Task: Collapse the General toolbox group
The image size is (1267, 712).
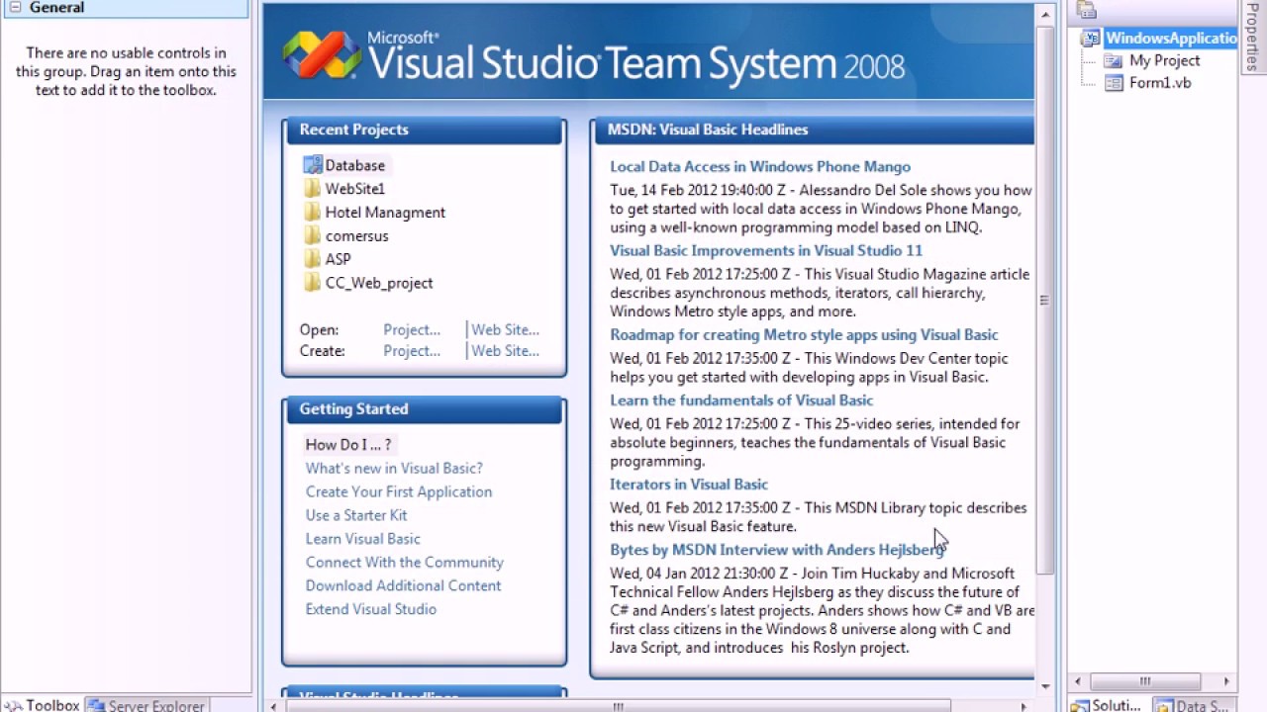Action: (x=15, y=7)
